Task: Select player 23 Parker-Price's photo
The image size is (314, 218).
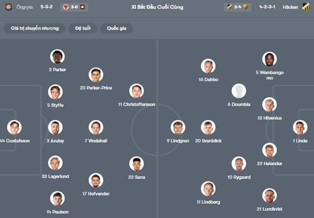Action: coord(96,75)
